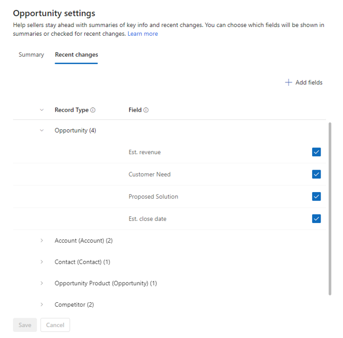Toggle the Est. close date checkbox
Screen dimensions: 343x338
coord(316,219)
